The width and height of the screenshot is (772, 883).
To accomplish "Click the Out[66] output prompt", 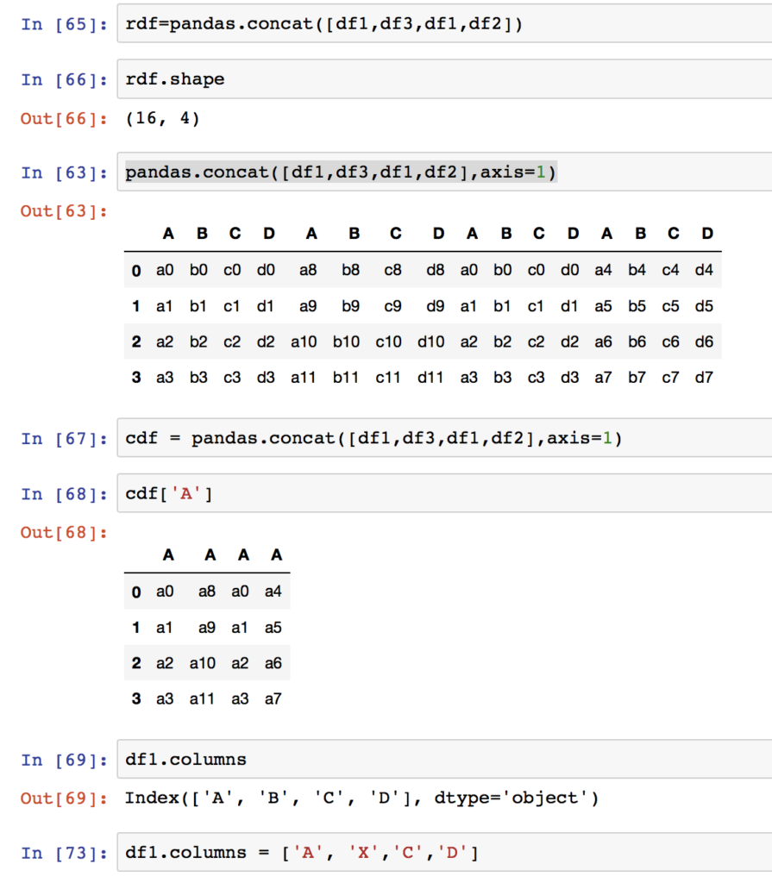I will click(64, 118).
